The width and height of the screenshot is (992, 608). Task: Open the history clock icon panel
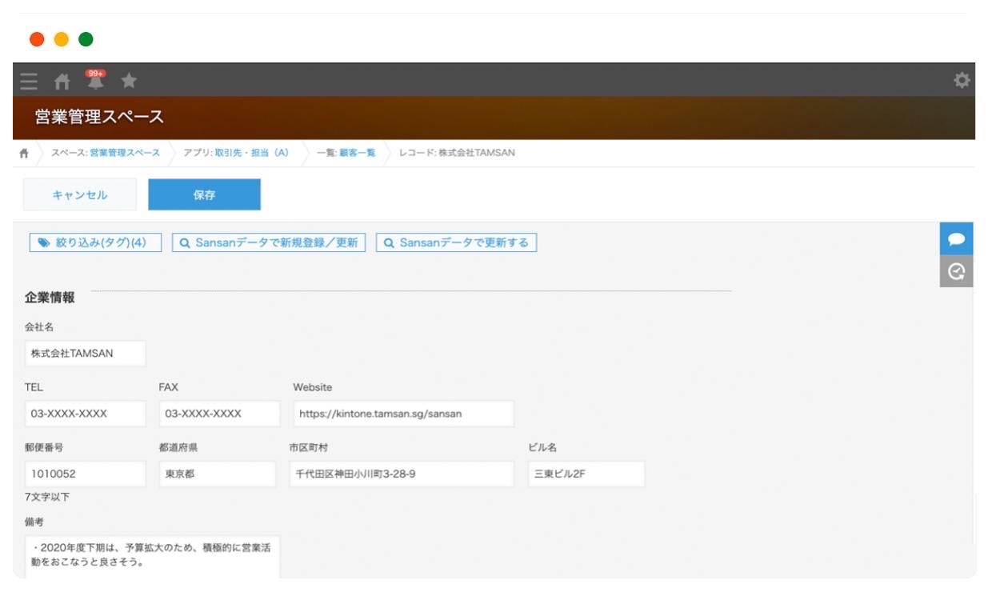click(956, 272)
